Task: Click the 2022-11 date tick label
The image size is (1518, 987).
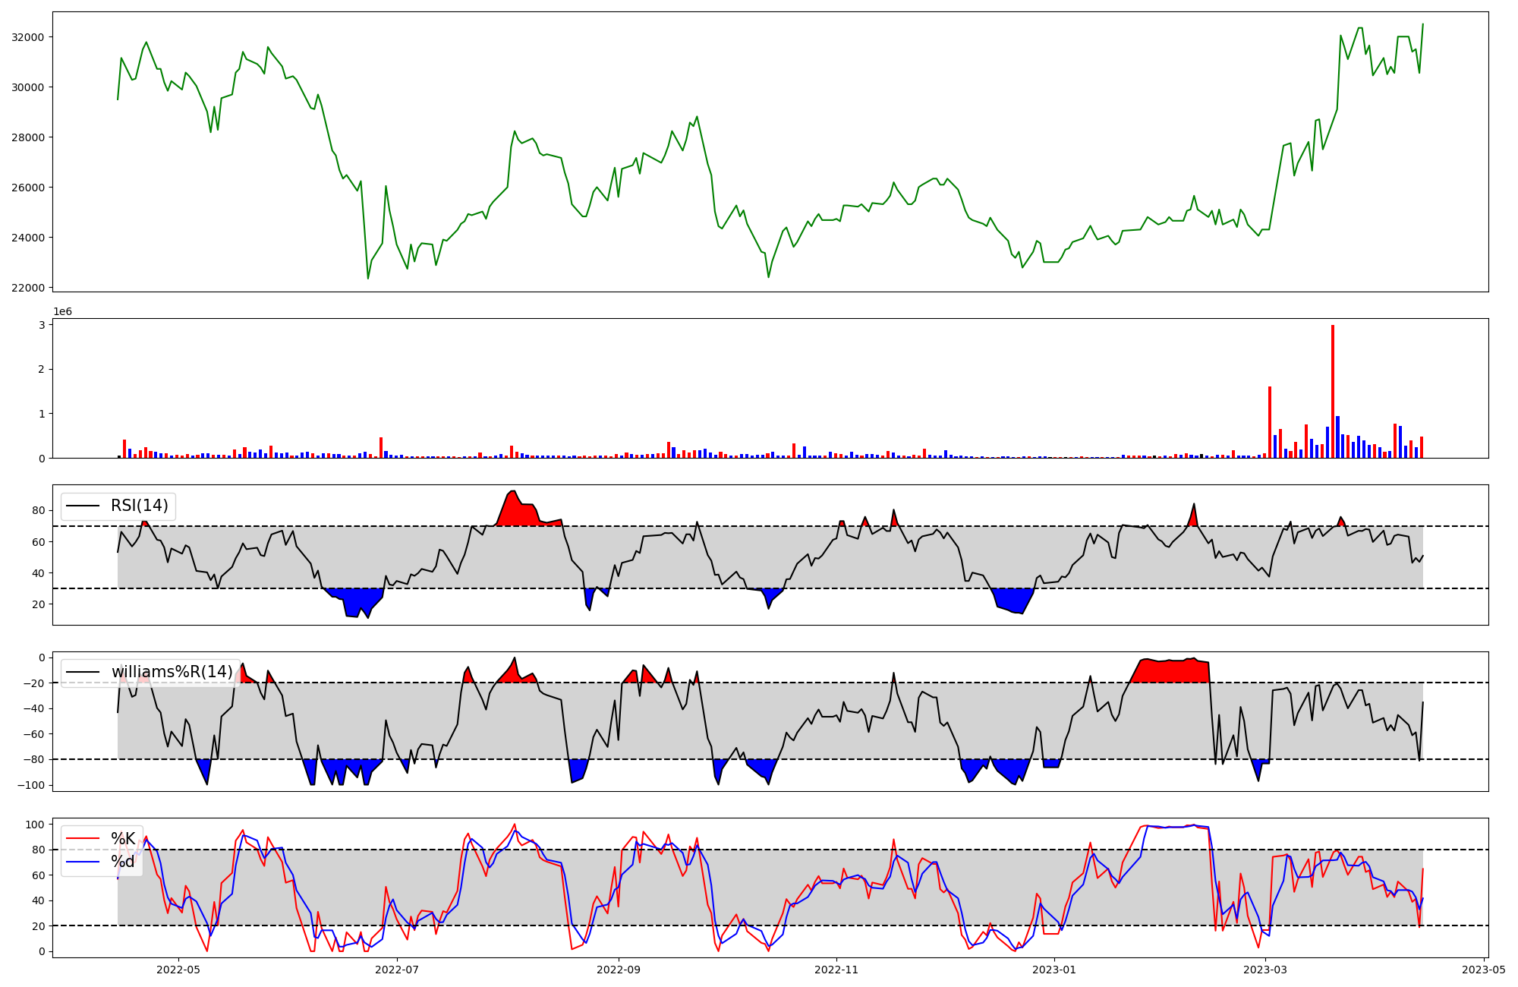Action: (x=836, y=970)
